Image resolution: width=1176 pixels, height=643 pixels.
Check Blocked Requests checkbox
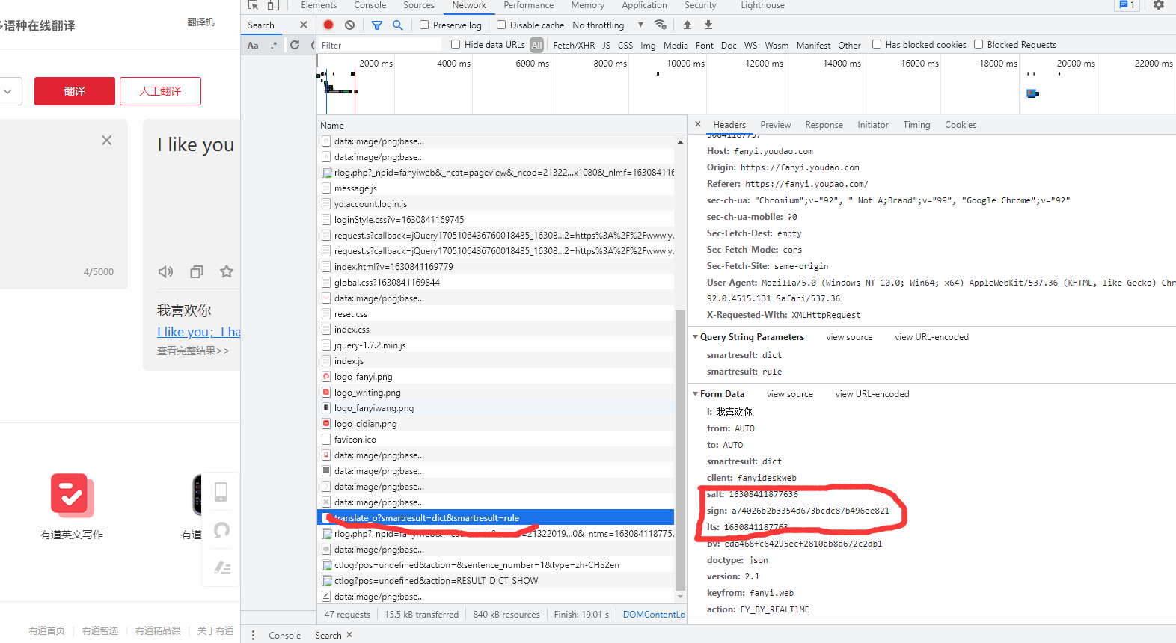pyautogui.click(x=979, y=44)
